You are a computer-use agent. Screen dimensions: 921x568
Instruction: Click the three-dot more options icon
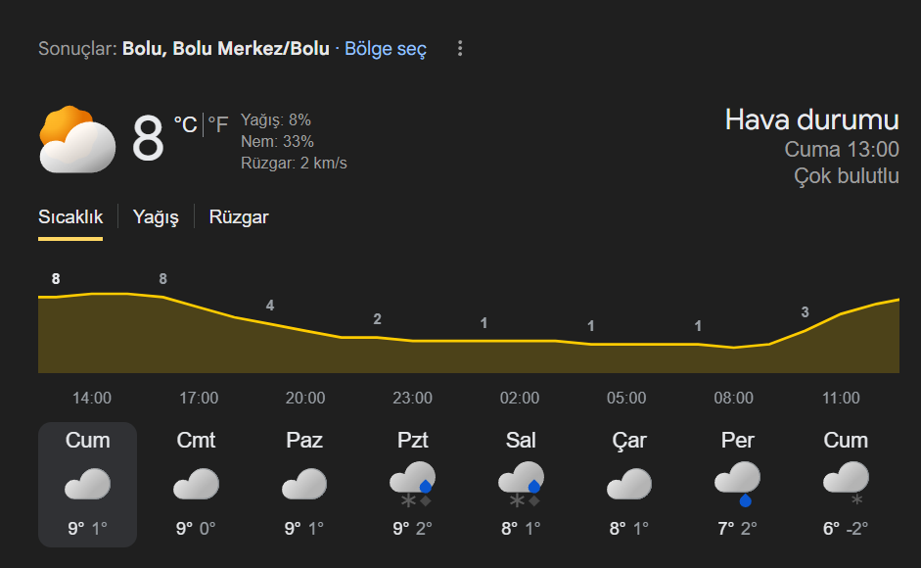[460, 49]
